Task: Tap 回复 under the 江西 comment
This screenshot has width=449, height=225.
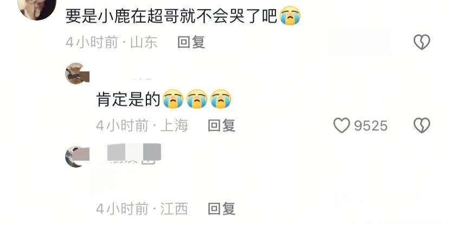Action: pyautogui.click(x=221, y=209)
